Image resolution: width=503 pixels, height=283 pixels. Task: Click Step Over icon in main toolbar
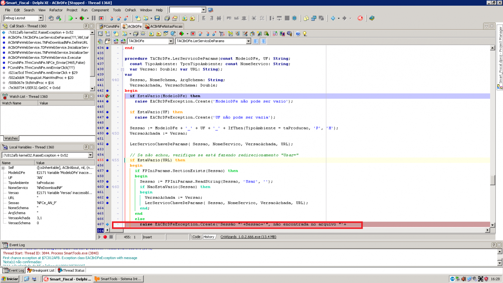pyautogui.click(x=119, y=18)
